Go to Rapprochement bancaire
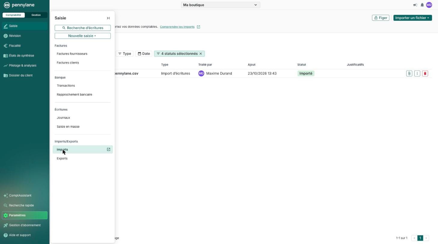The height and width of the screenshot is (244, 438). 75,95
